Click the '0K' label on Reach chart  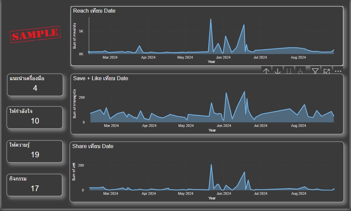[81, 54]
